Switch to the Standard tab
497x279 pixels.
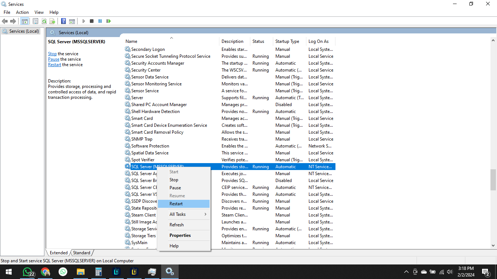[81, 253]
